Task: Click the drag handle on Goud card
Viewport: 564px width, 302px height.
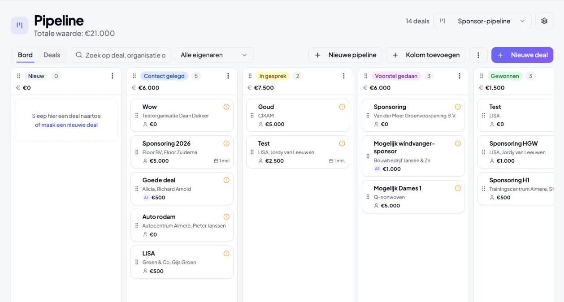Action: pyautogui.click(x=252, y=116)
